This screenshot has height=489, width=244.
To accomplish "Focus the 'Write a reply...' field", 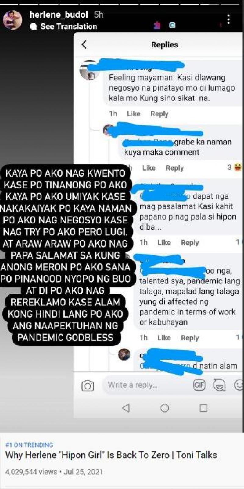I will 146,385.
